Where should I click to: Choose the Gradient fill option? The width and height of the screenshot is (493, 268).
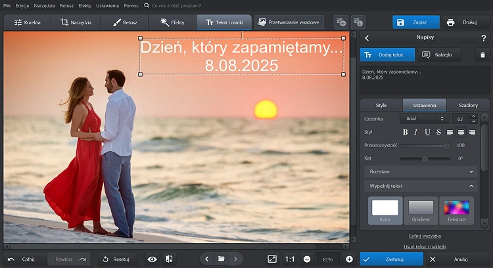point(421,210)
